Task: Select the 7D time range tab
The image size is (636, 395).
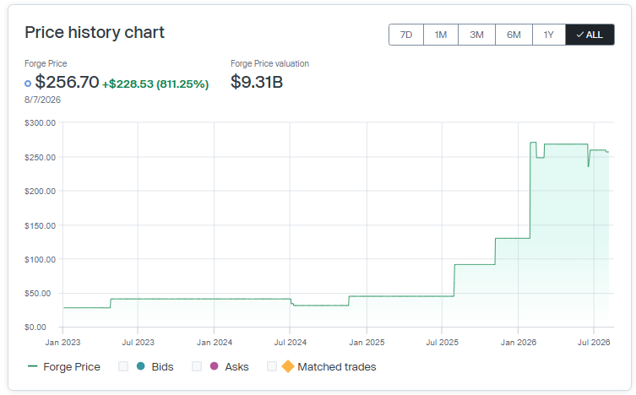Action: pos(406,35)
